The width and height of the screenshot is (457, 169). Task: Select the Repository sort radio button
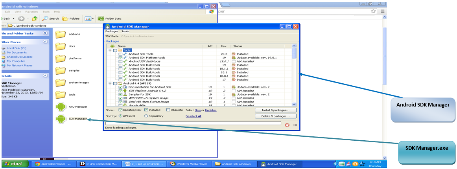click(146, 116)
